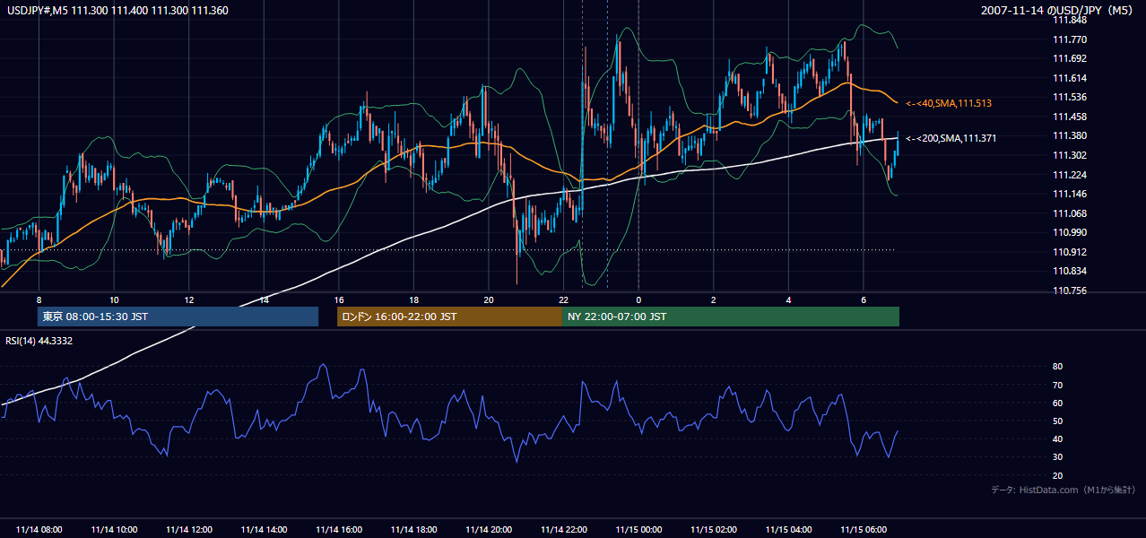The height and width of the screenshot is (538, 1146).
Task: Click hour label 20 under price chart
Action: click(489, 299)
